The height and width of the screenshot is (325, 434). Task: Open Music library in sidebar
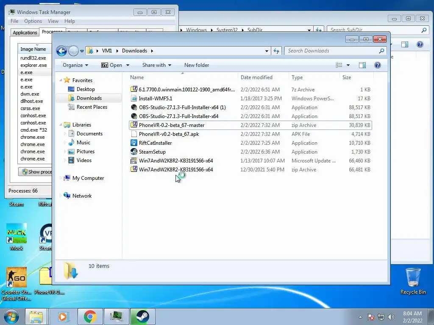tap(83, 143)
